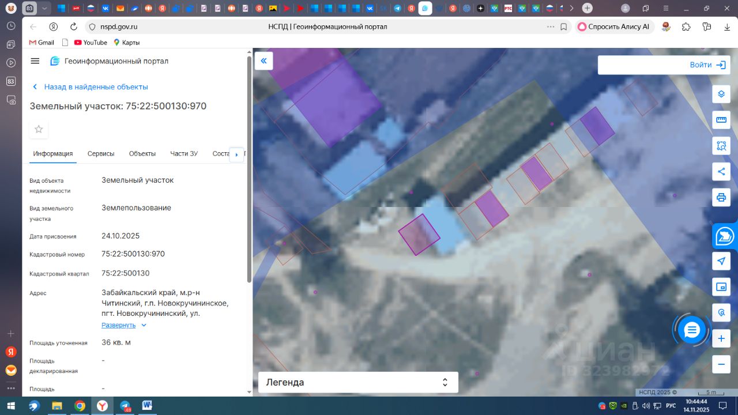Open the Gmail bookmark

click(x=42, y=43)
